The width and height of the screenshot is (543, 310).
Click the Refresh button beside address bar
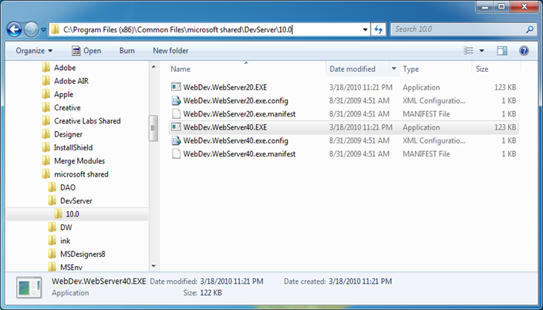coord(378,30)
